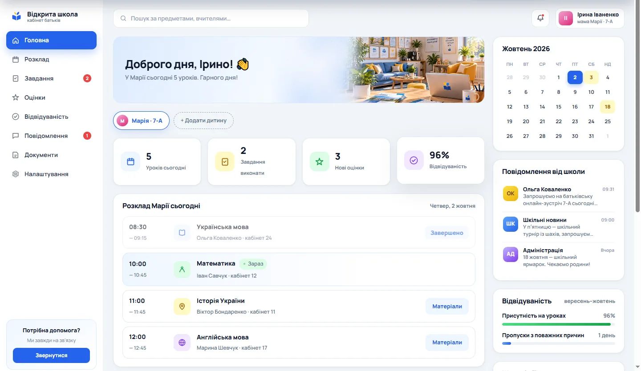The image size is (641, 371).
Task: Open the Шкільні новини chess tournament message
Action: coord(558,227)
